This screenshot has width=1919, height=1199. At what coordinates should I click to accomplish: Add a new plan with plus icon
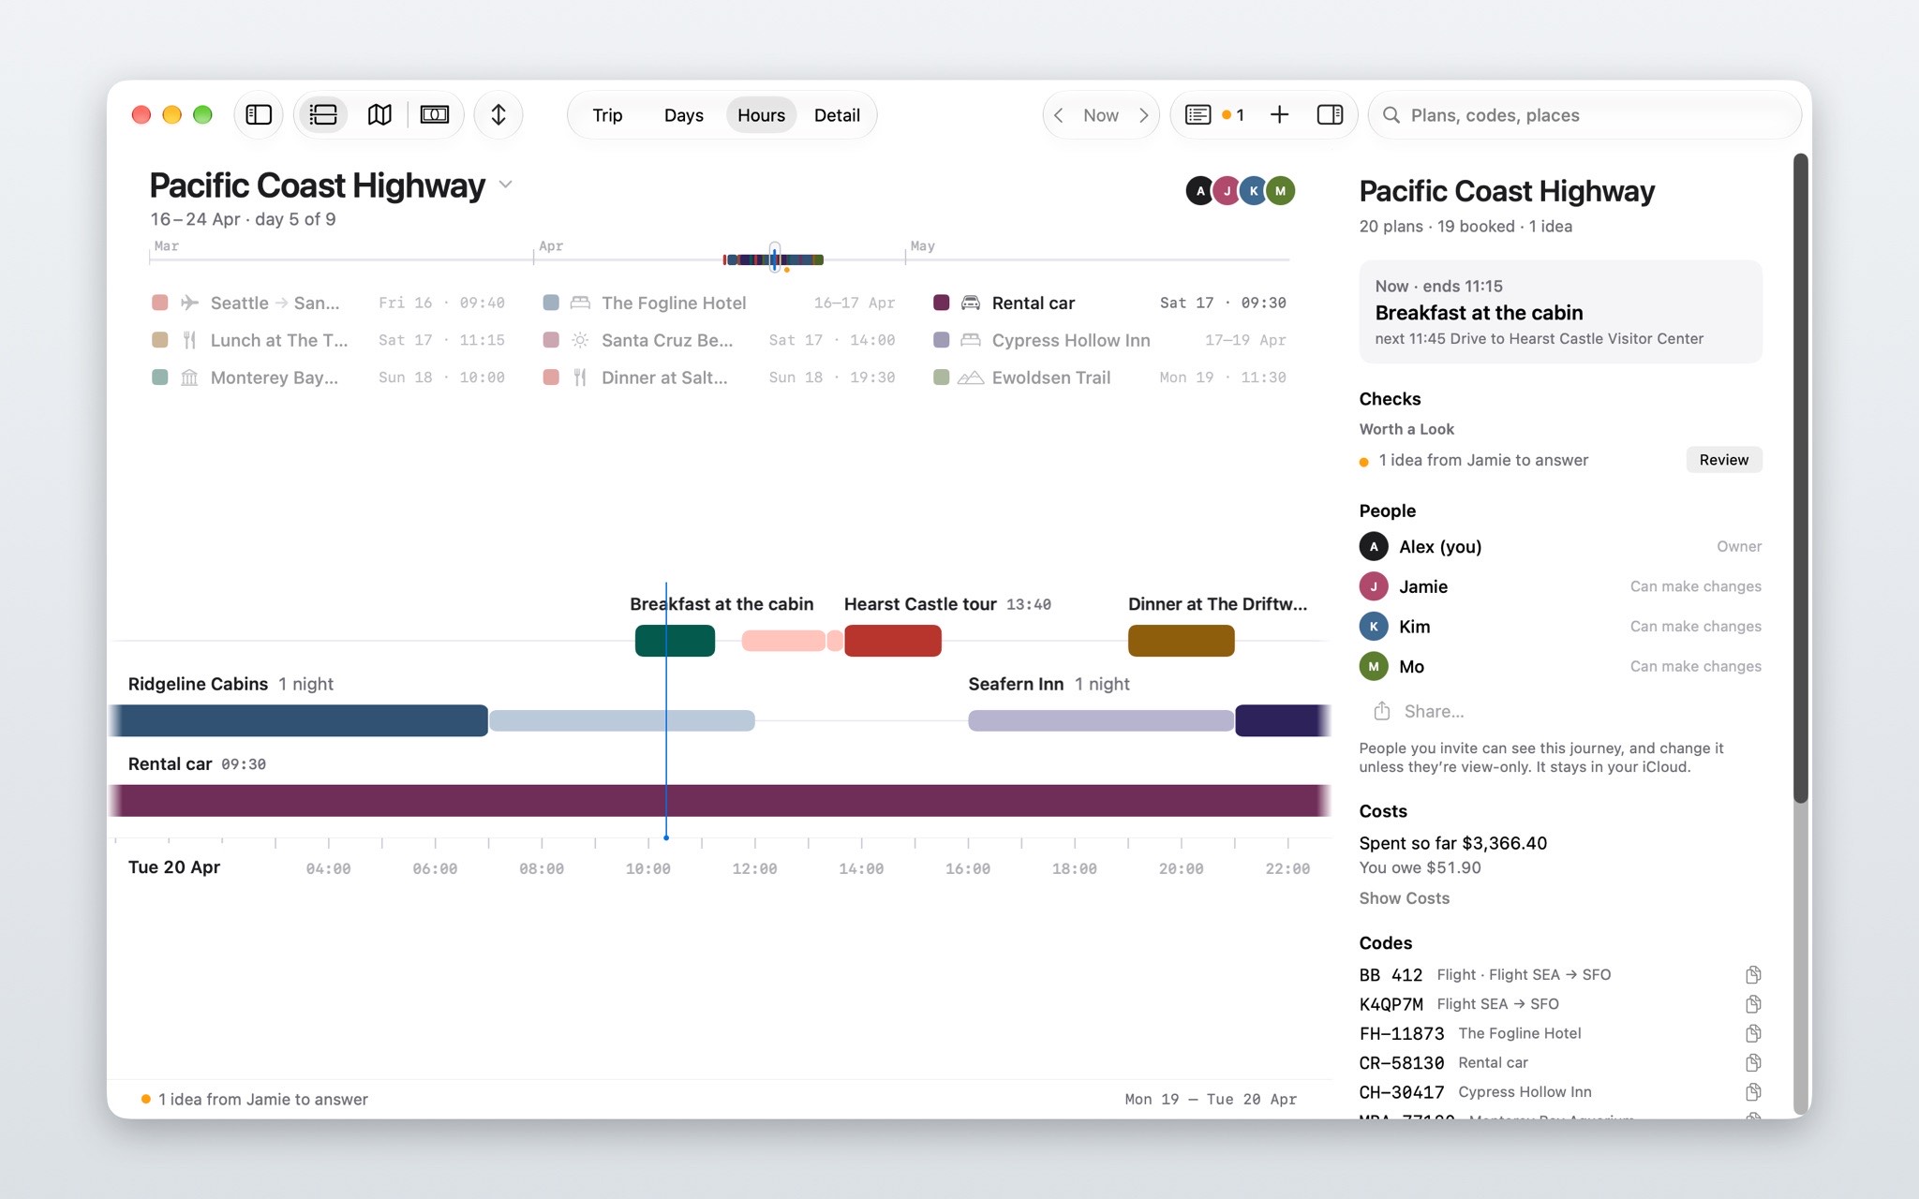(1279, 115)
